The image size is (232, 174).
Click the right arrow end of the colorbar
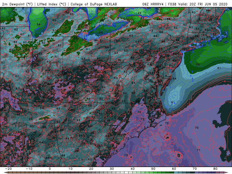[x=226, y=173]
